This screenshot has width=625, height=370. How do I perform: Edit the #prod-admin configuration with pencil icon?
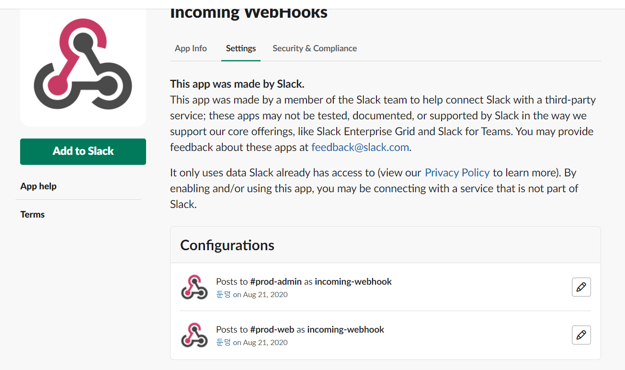click(581, 287)
